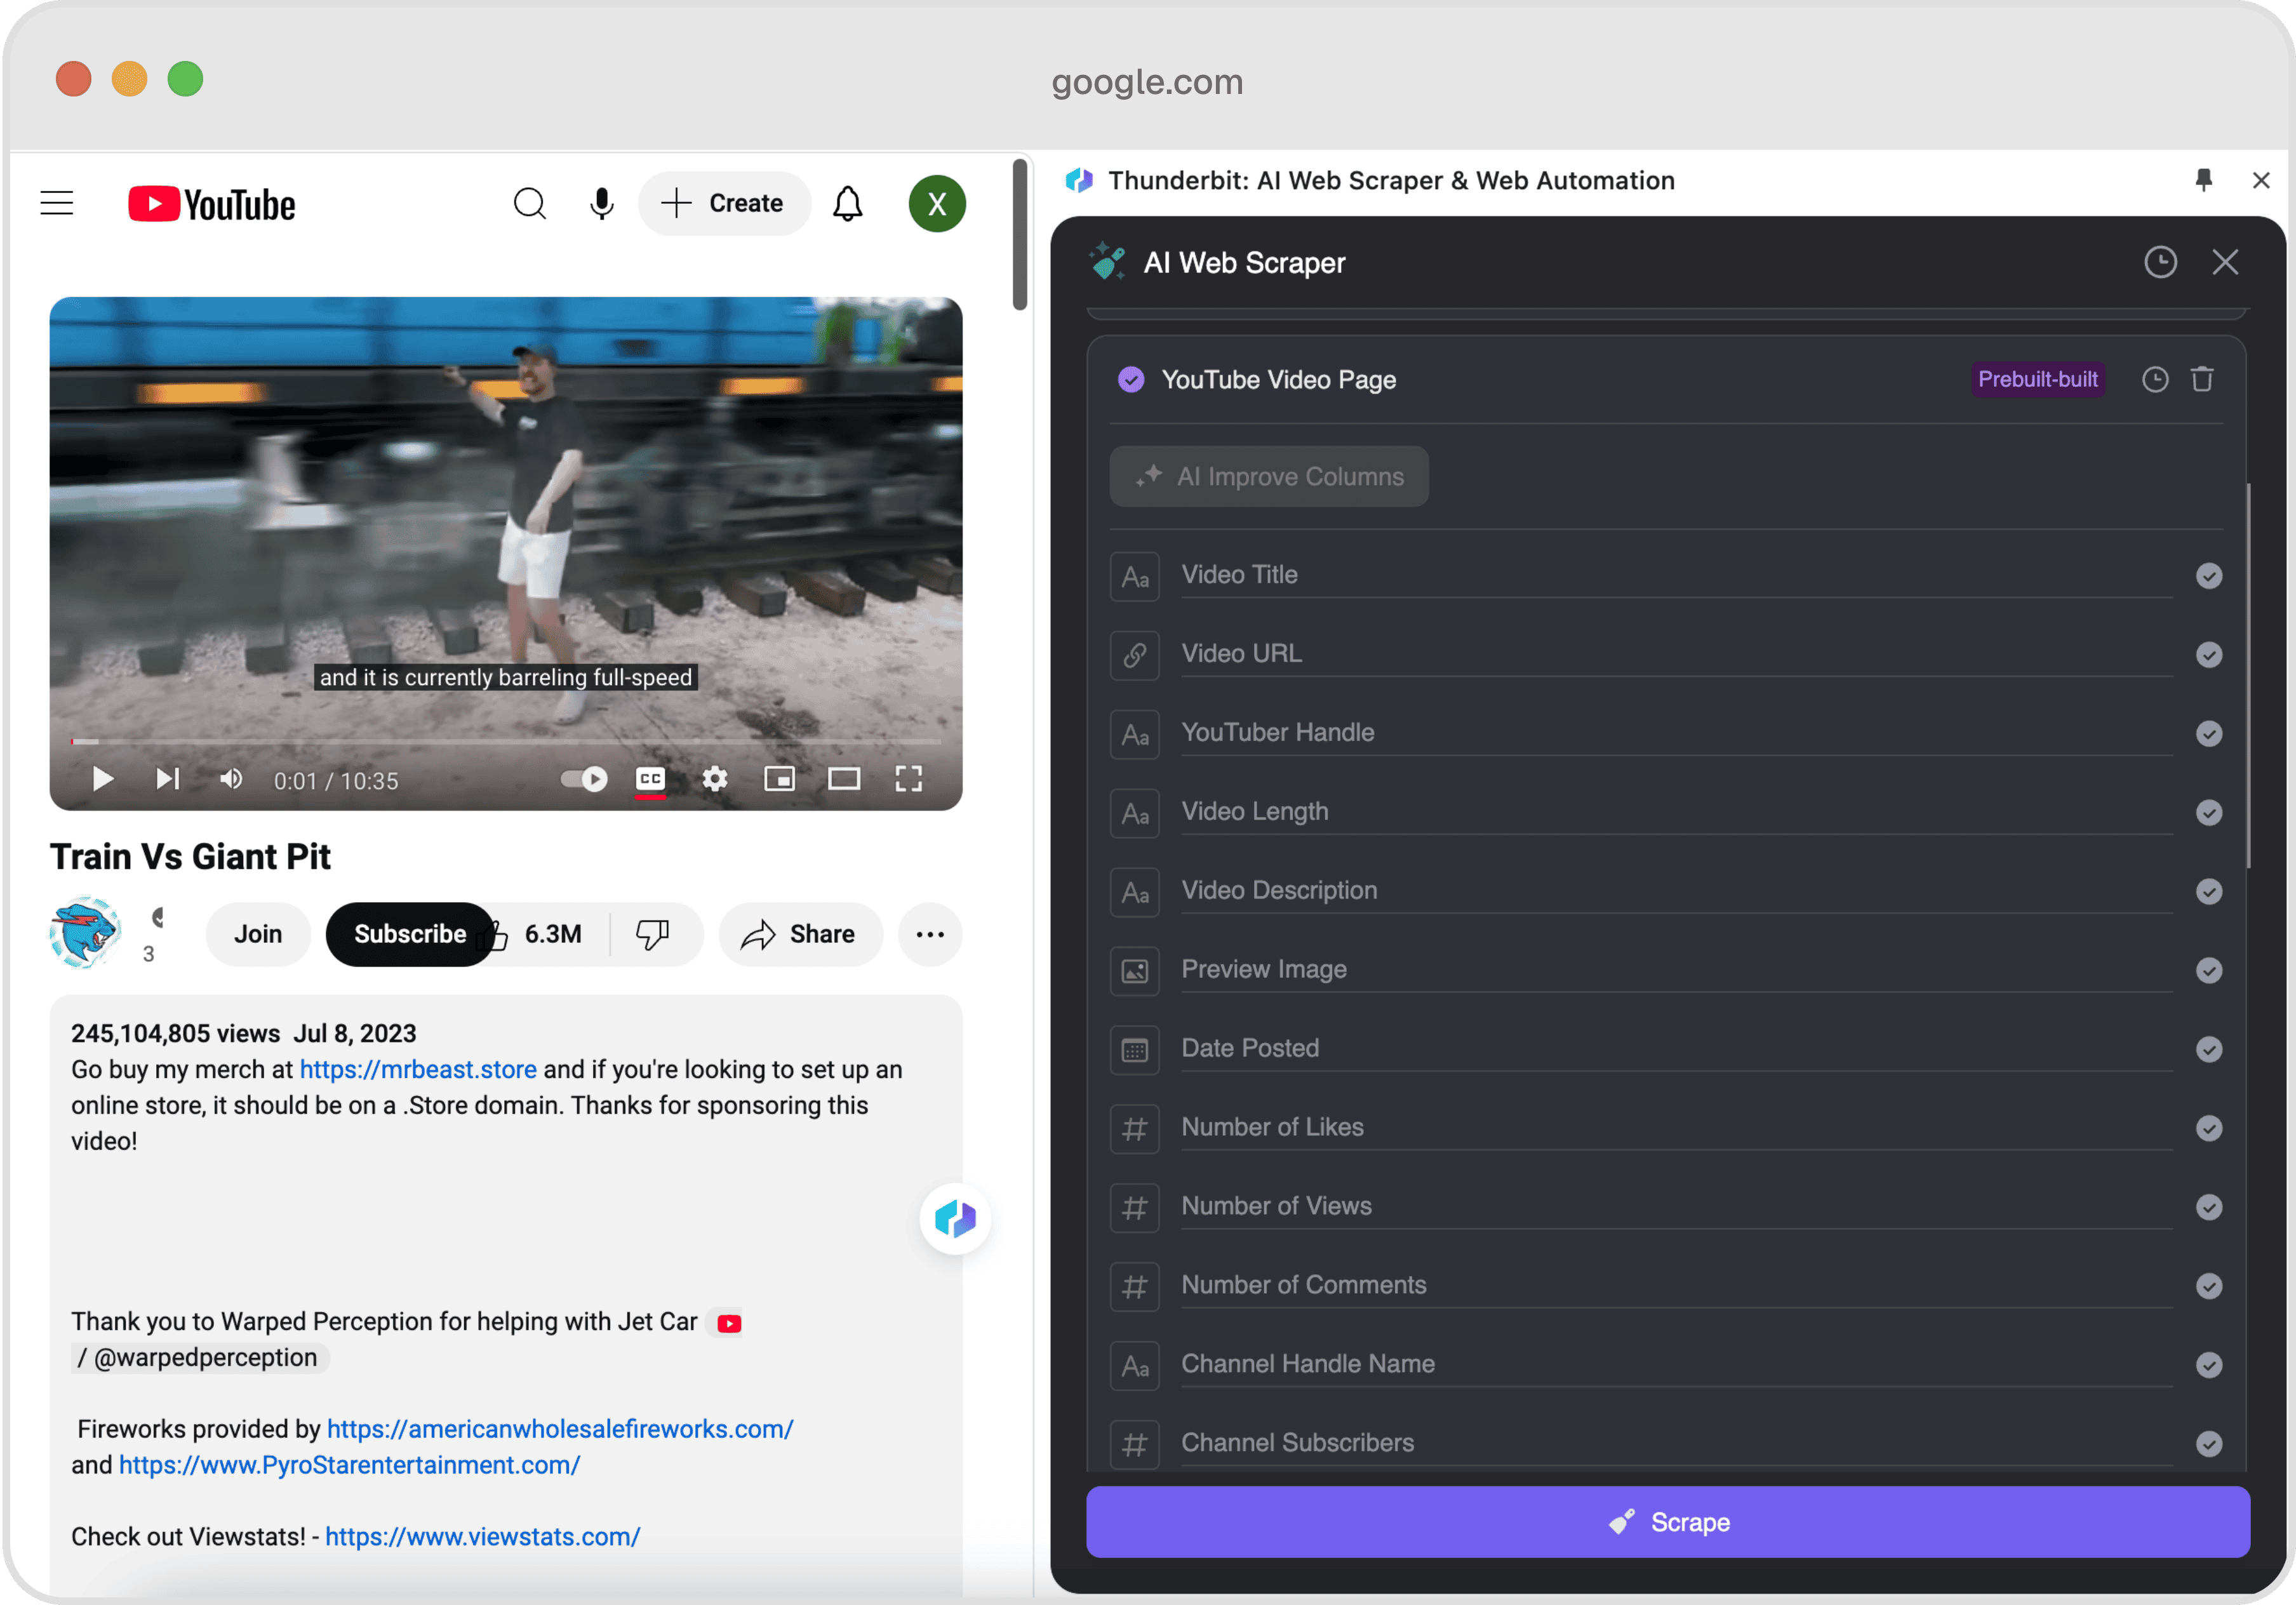The image size is (2296, 1605).
Task: Open the account avatar X menu
Action: (937, 204)
